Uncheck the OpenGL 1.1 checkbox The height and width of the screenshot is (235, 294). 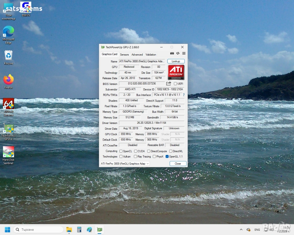pyautogui.click(x=167, y=157)
